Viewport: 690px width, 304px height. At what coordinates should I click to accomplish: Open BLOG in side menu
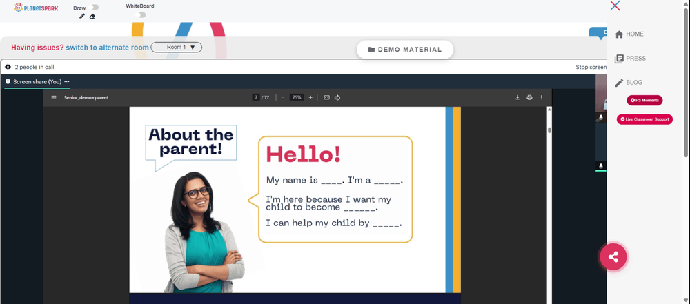[x=629, y=82]
